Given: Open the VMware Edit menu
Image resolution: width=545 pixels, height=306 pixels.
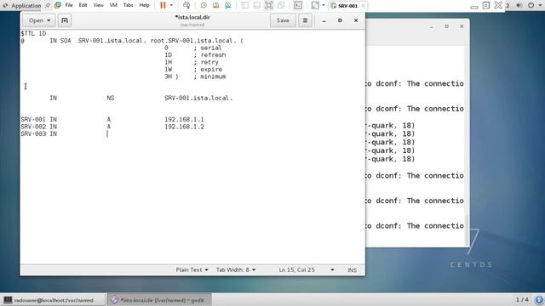Looking at the screenshot, I should [83, 5].
